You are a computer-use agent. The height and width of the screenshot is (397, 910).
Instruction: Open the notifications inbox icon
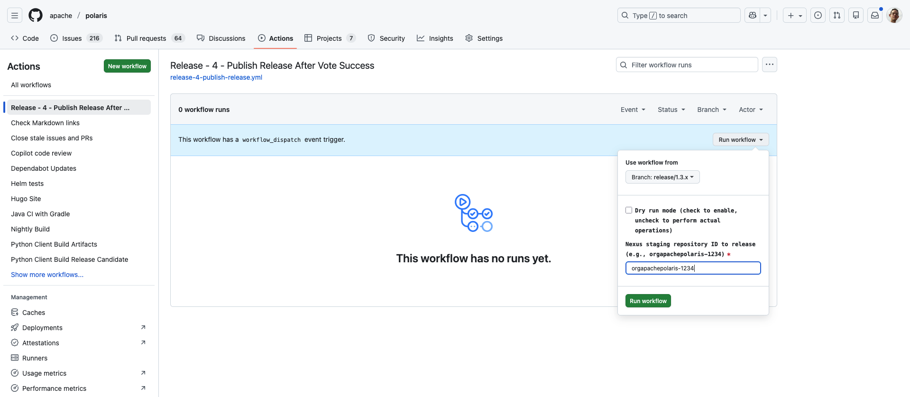pos(875,15)
